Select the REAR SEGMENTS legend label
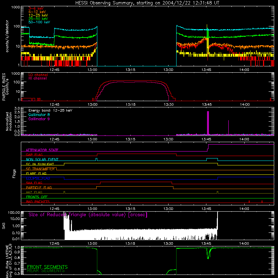 (46, 270)
